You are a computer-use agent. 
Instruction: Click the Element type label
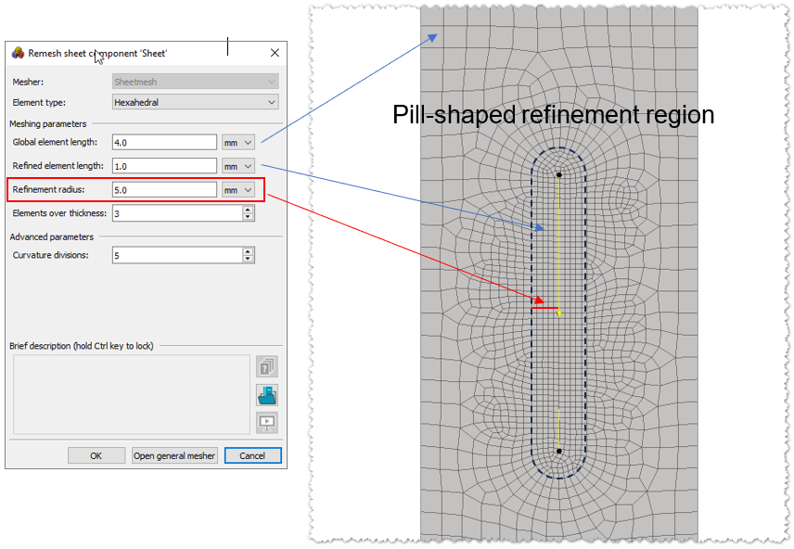pos(39,102)
